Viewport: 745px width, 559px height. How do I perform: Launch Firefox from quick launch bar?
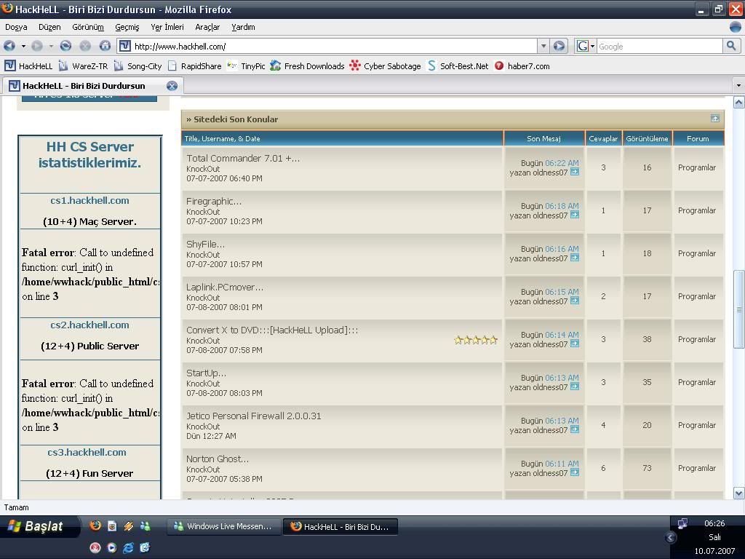(x=95, y=526)
